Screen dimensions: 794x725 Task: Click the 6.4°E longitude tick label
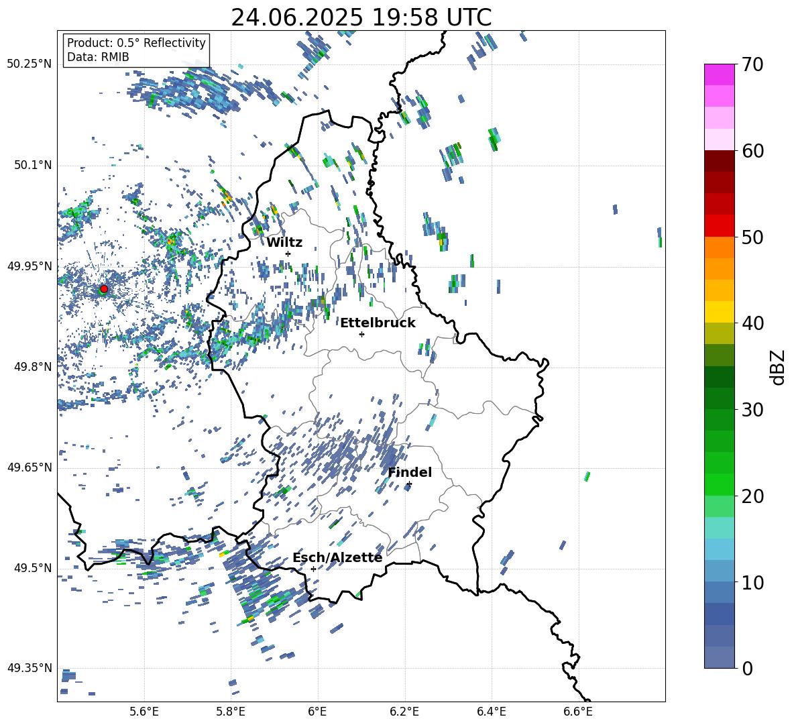click(491, 712)
